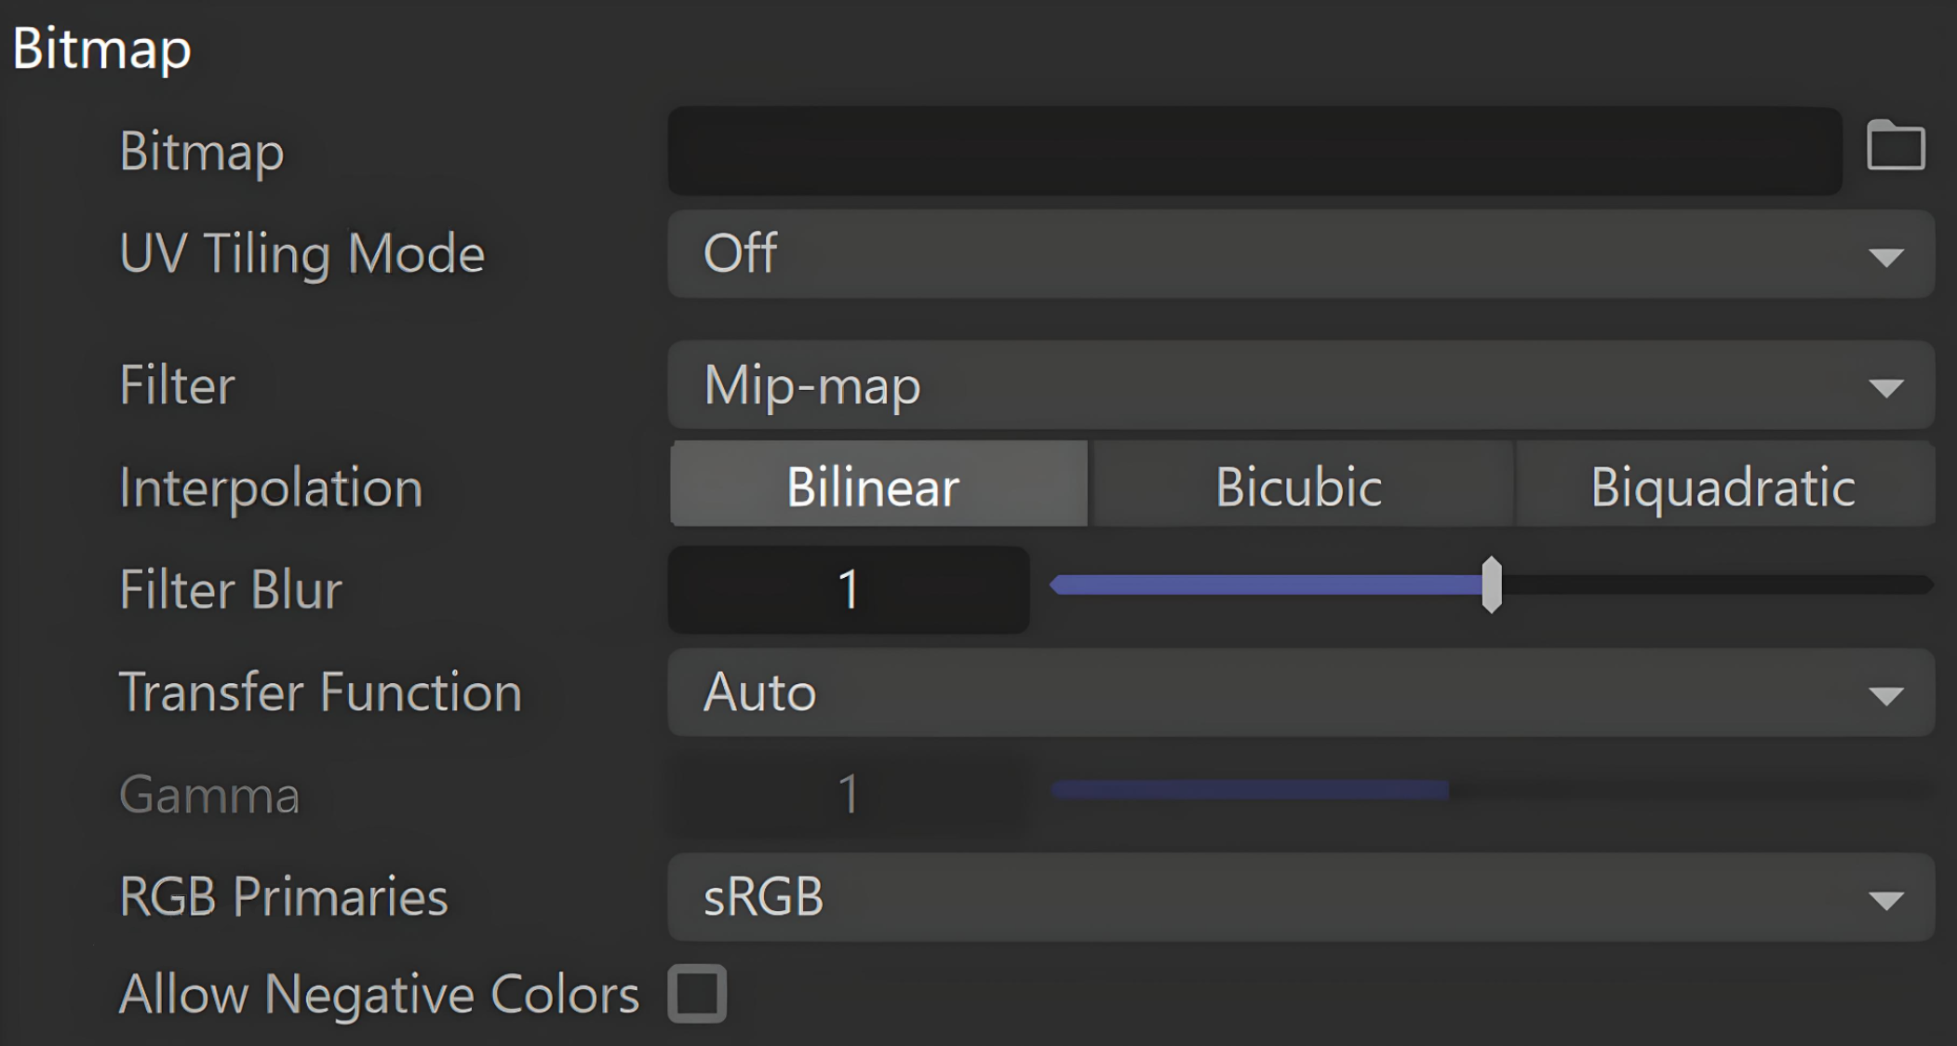Open the UV Tiling Mode Off dropdown
This screenshot has height=1046, width=1957.
[x=1301, y=254]
